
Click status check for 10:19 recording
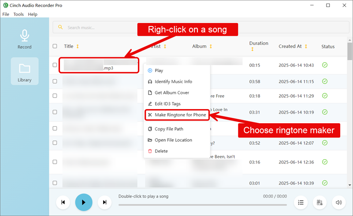tap(325, 112)
